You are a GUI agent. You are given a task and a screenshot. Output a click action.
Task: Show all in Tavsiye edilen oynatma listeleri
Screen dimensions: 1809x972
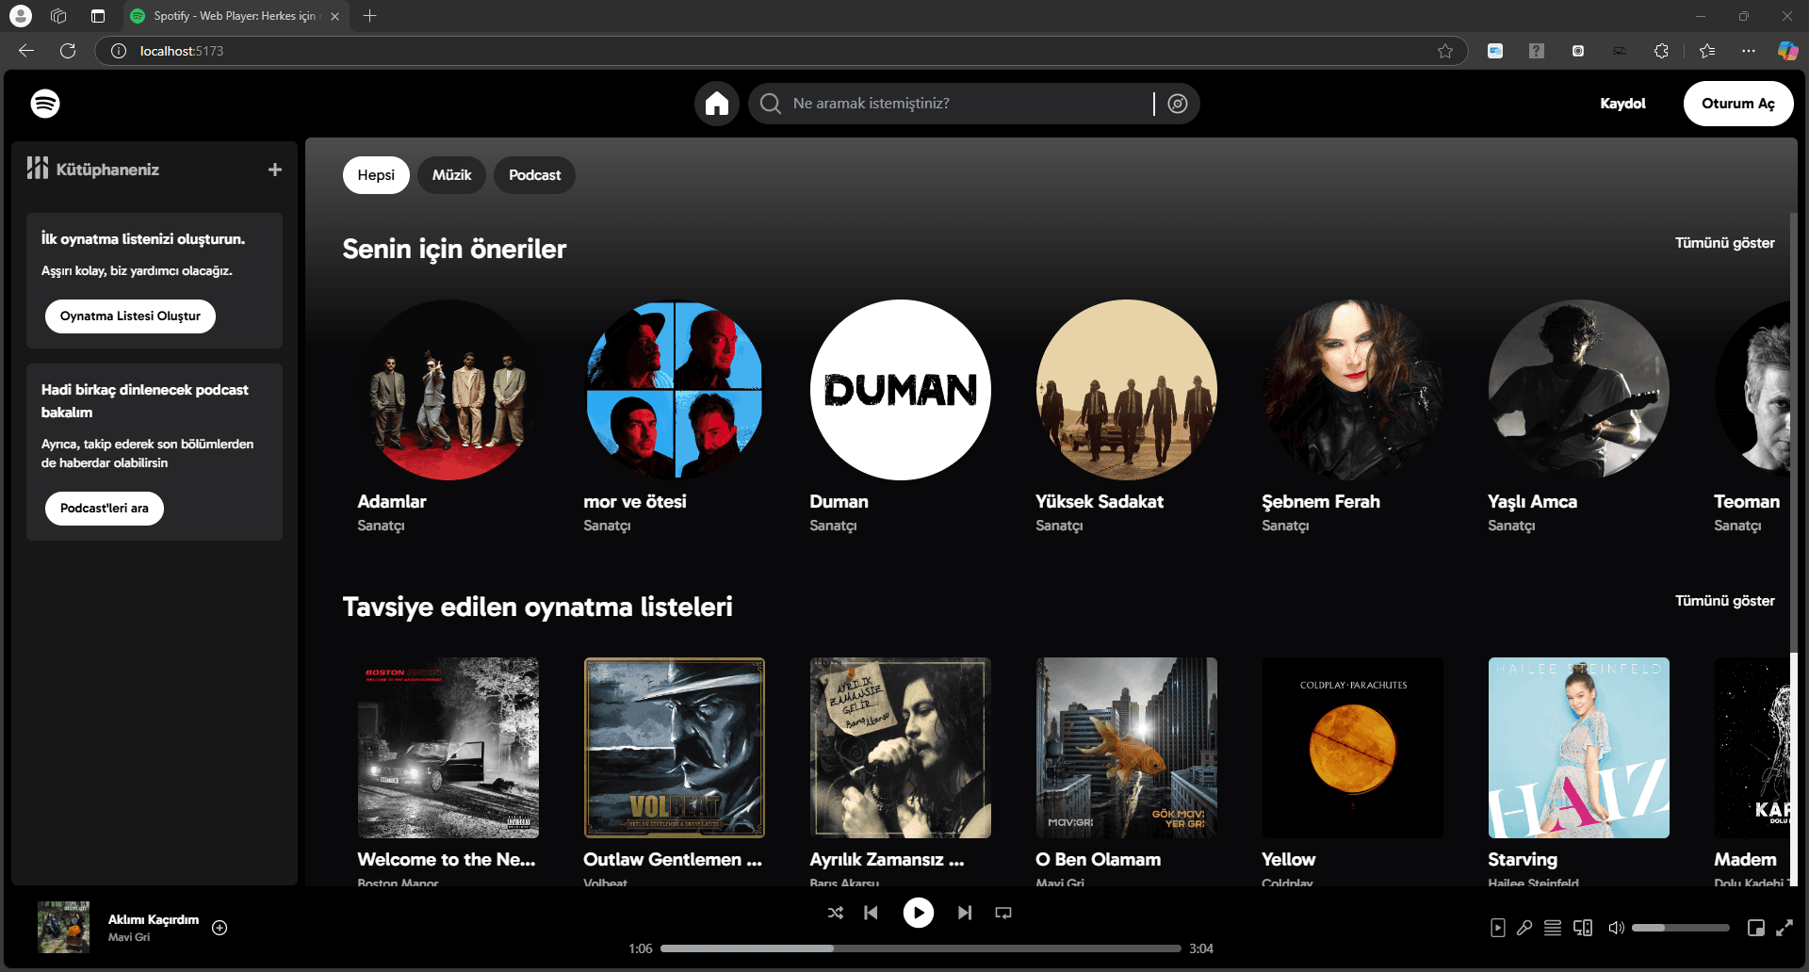1724,601
